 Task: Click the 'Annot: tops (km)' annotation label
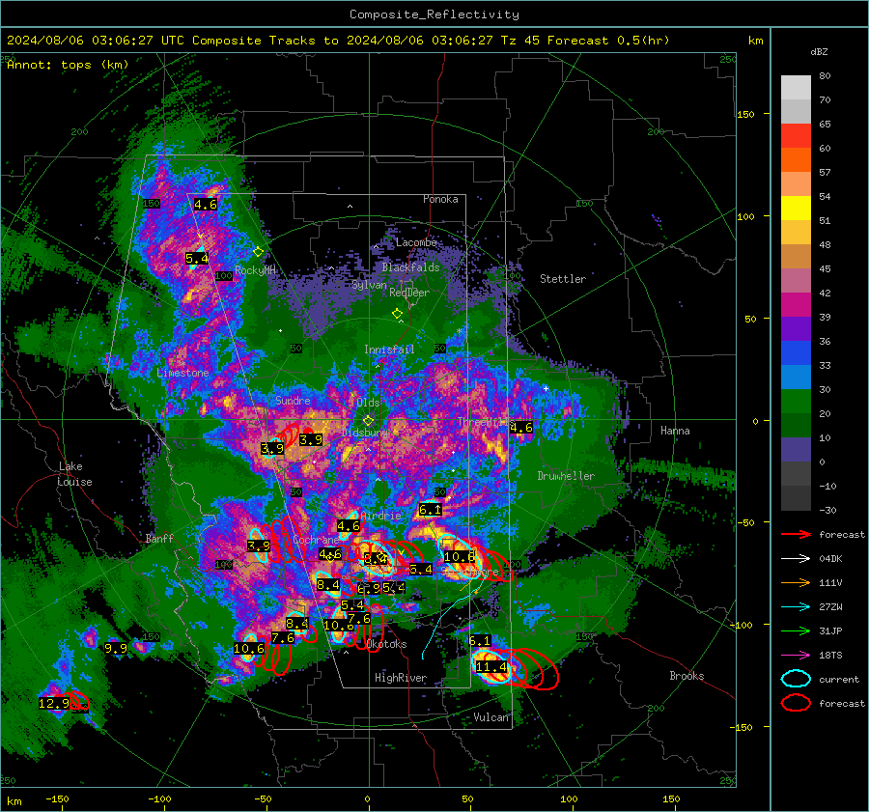coord(68,65)
